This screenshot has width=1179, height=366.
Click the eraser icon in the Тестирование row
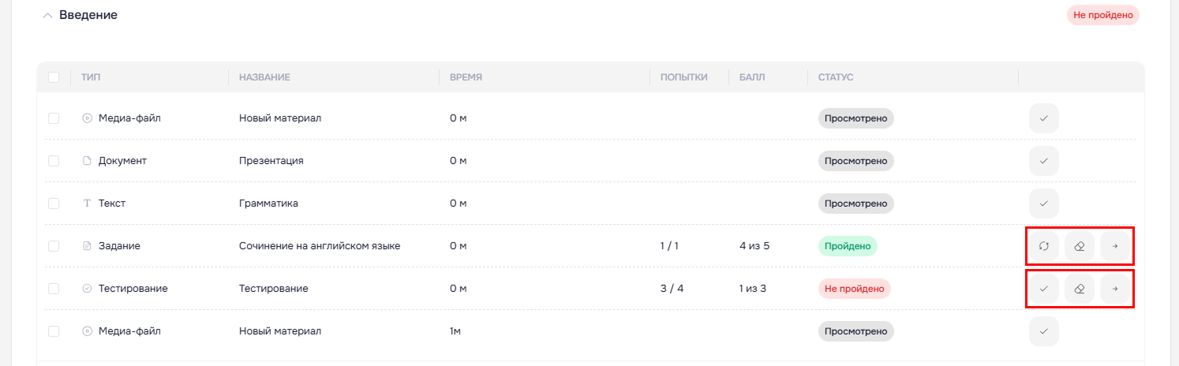click(1080, 289)
